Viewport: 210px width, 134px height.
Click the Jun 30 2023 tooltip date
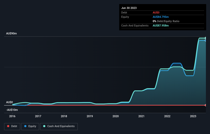point(129,8)
